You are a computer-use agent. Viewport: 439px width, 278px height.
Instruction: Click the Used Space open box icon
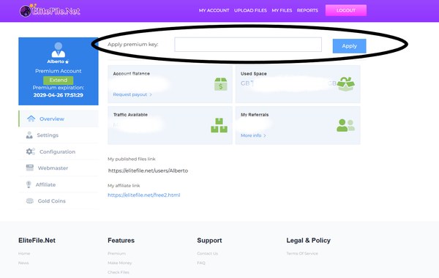346,84
